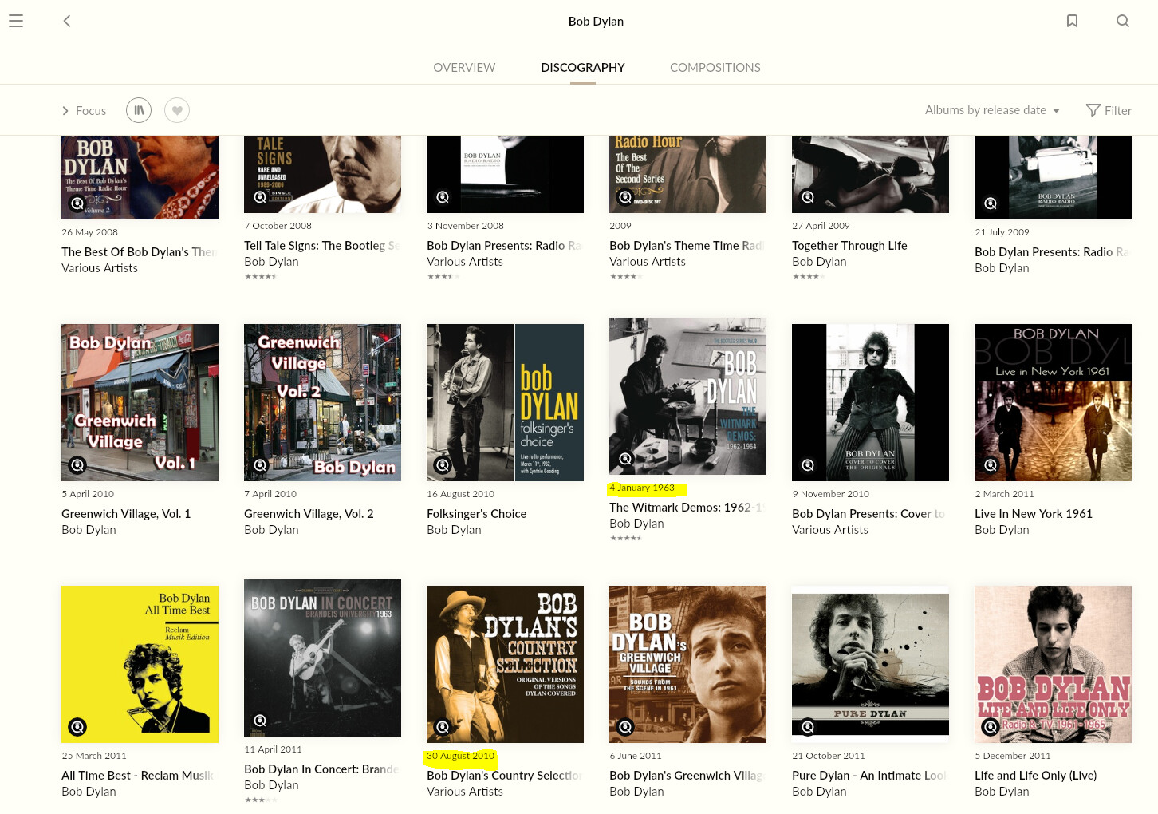Click Various Artists under Cover to Cover
1158x814 pixels.
pyautogui.click(x=830, y=530)
